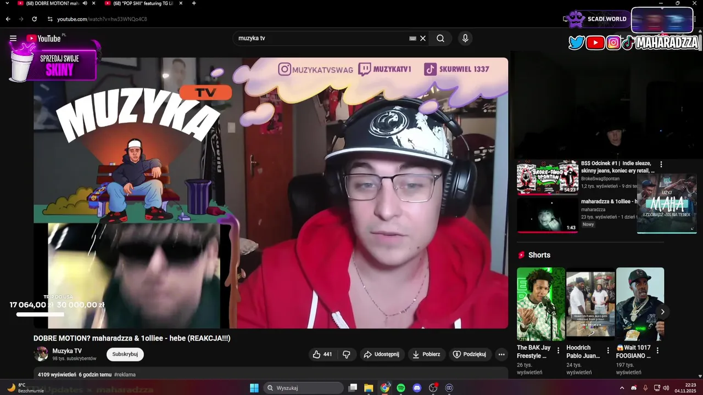Open the 'Wait 1017 FOOGIANO' short thumbnail

[x=640, y=304]
